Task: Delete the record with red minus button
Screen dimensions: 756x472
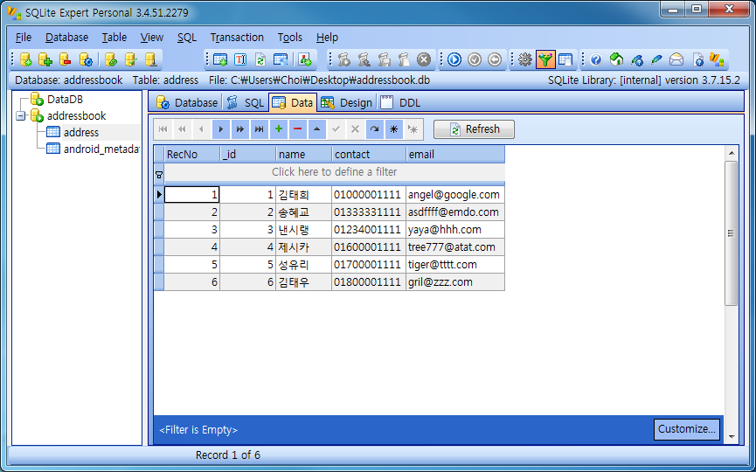Action: [297, 129]
